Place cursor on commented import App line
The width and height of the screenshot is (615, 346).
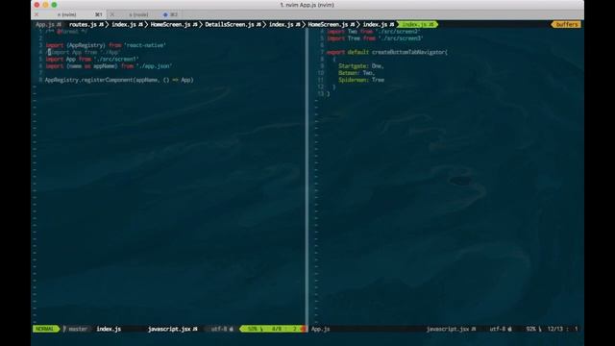tap(84, 52)
